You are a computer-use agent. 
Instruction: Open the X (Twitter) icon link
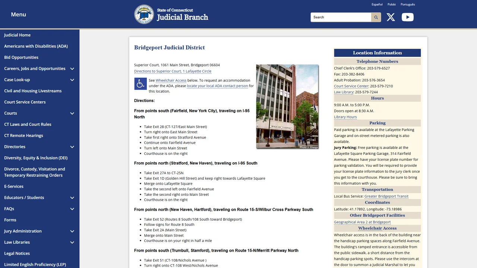391,17
